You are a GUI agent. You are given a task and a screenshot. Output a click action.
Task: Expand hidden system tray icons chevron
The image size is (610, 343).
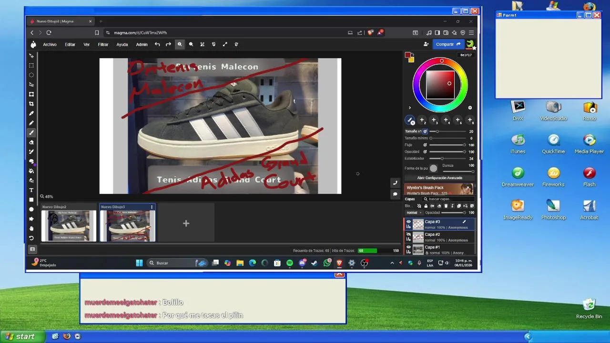click(392, 263)
